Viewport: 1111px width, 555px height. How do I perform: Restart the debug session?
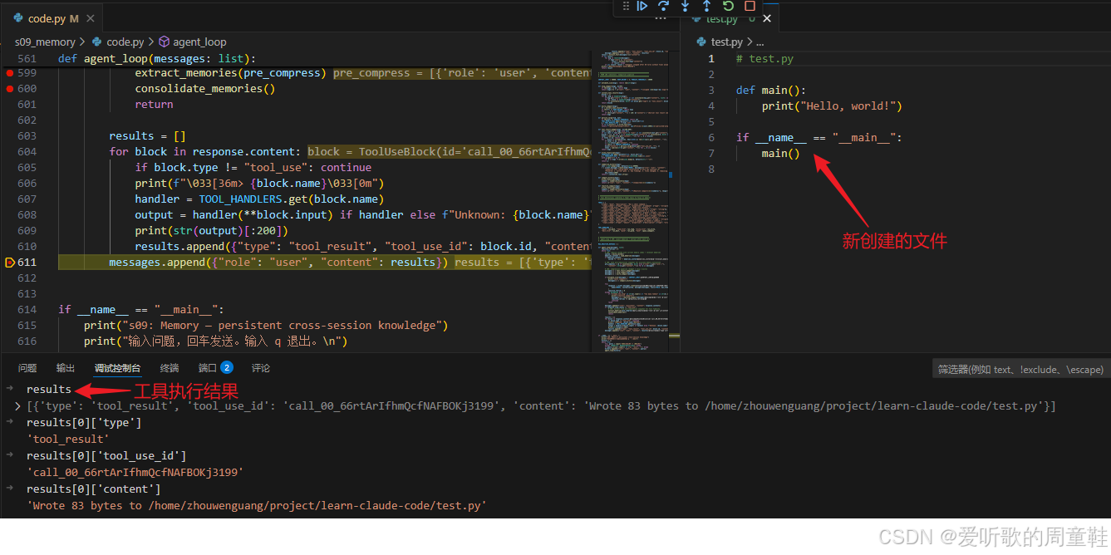728,6
